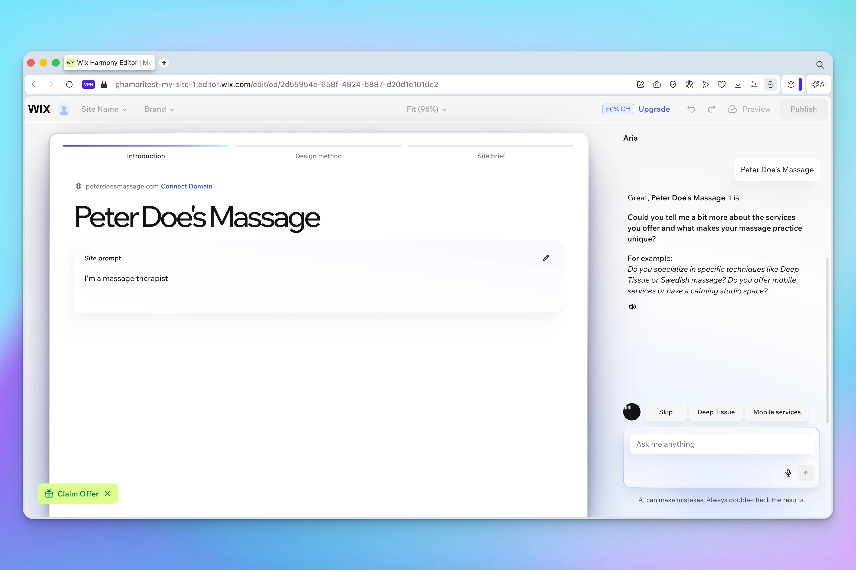The height and width of the screenshot is (570, 856).
Task: Click the "Site prompt" label
Action: coord(103,258)
